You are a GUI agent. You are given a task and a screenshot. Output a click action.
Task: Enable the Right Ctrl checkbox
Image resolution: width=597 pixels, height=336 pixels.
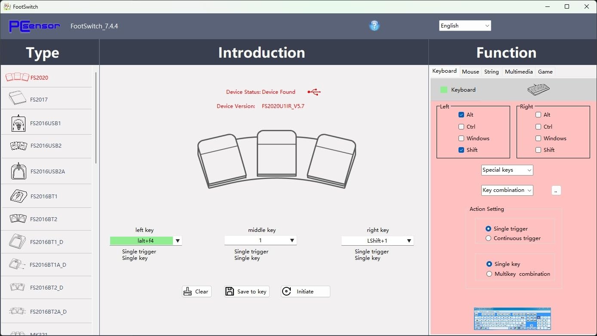538,127
